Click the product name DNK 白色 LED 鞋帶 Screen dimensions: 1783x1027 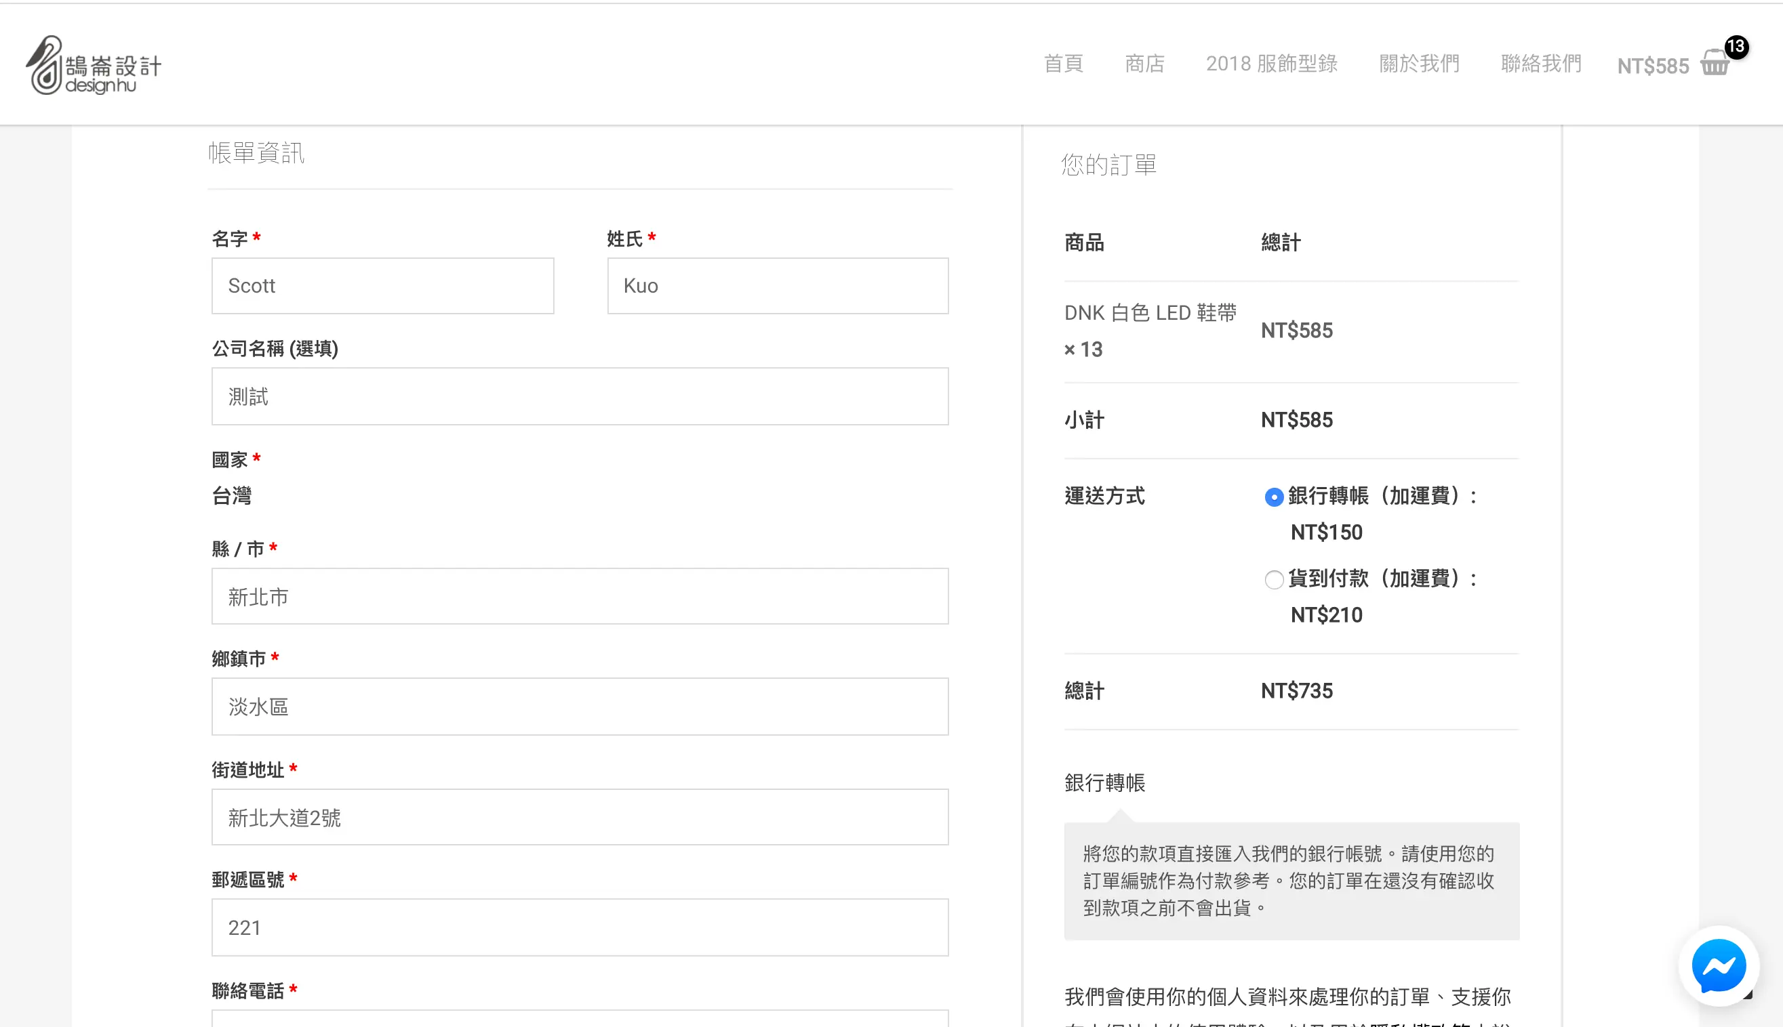pyautogui.click(x=1150, y=312)
